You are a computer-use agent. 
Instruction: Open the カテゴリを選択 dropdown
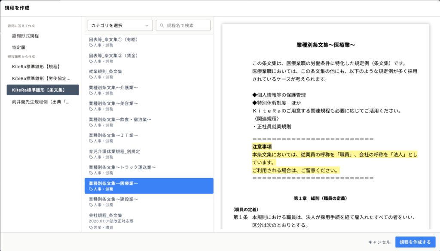click(120, 26)
